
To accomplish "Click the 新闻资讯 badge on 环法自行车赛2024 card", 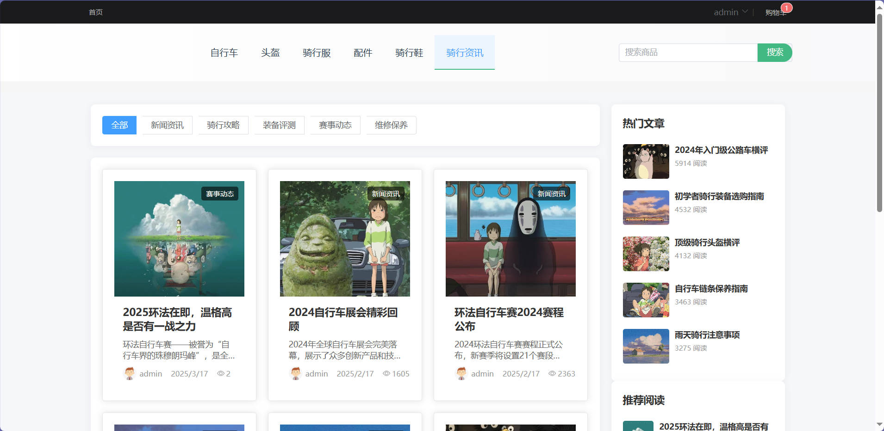I will pyautogui.click(x=551, y=194).
